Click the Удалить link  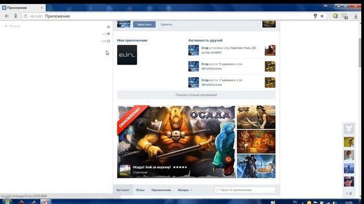coord(166,24)
